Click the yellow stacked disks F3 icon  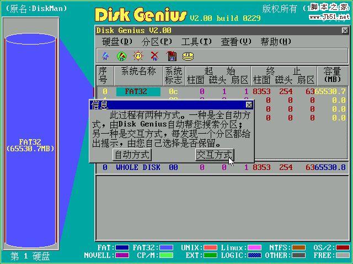(x=188, y=56)
